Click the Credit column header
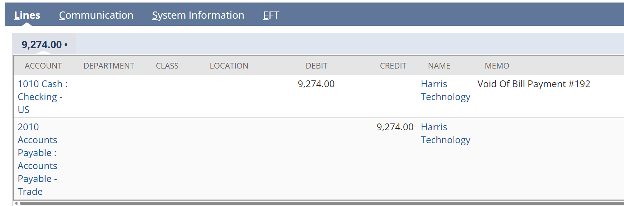Viewport: 624px width, 206px height. (393, 66)
